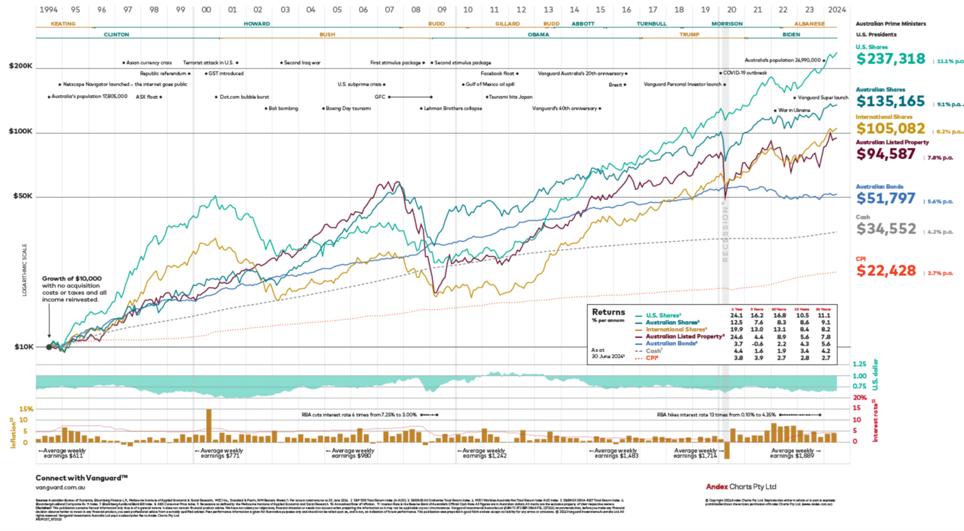Click the Connect with Vanguard heading

[x=81, y=478]
